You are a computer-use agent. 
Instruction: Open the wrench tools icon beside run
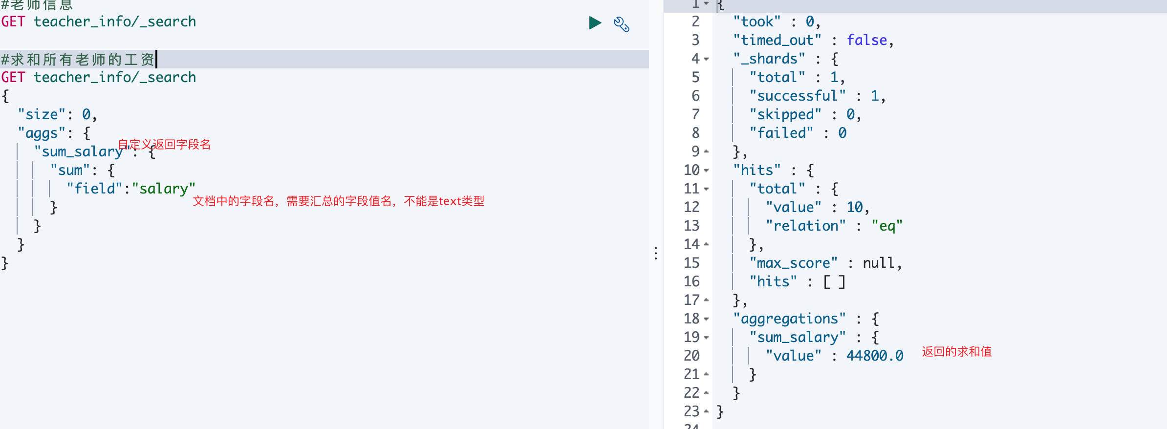[x=622, y=24]
